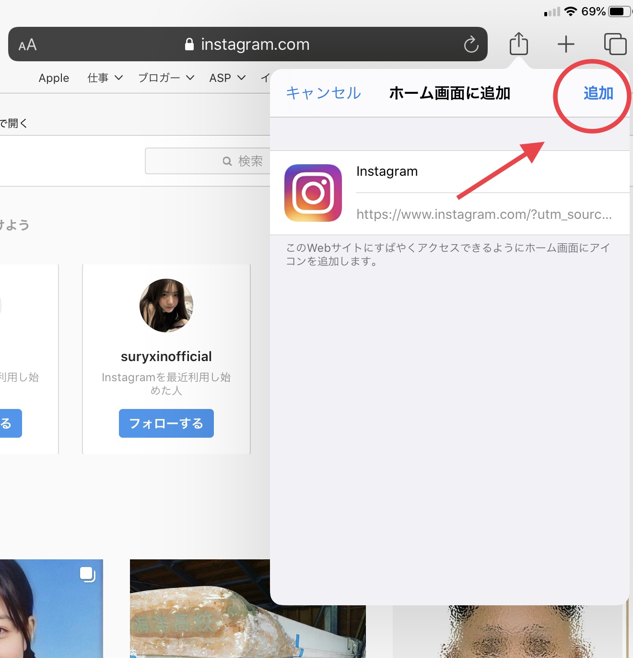
Task: Open the AA reader text options
Action: (x=27, y=45)
